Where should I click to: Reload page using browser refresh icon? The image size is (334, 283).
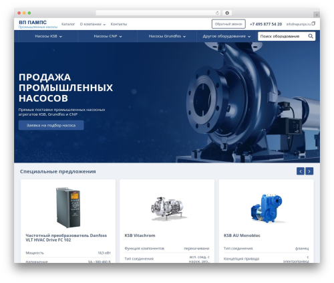pos(217,13)
